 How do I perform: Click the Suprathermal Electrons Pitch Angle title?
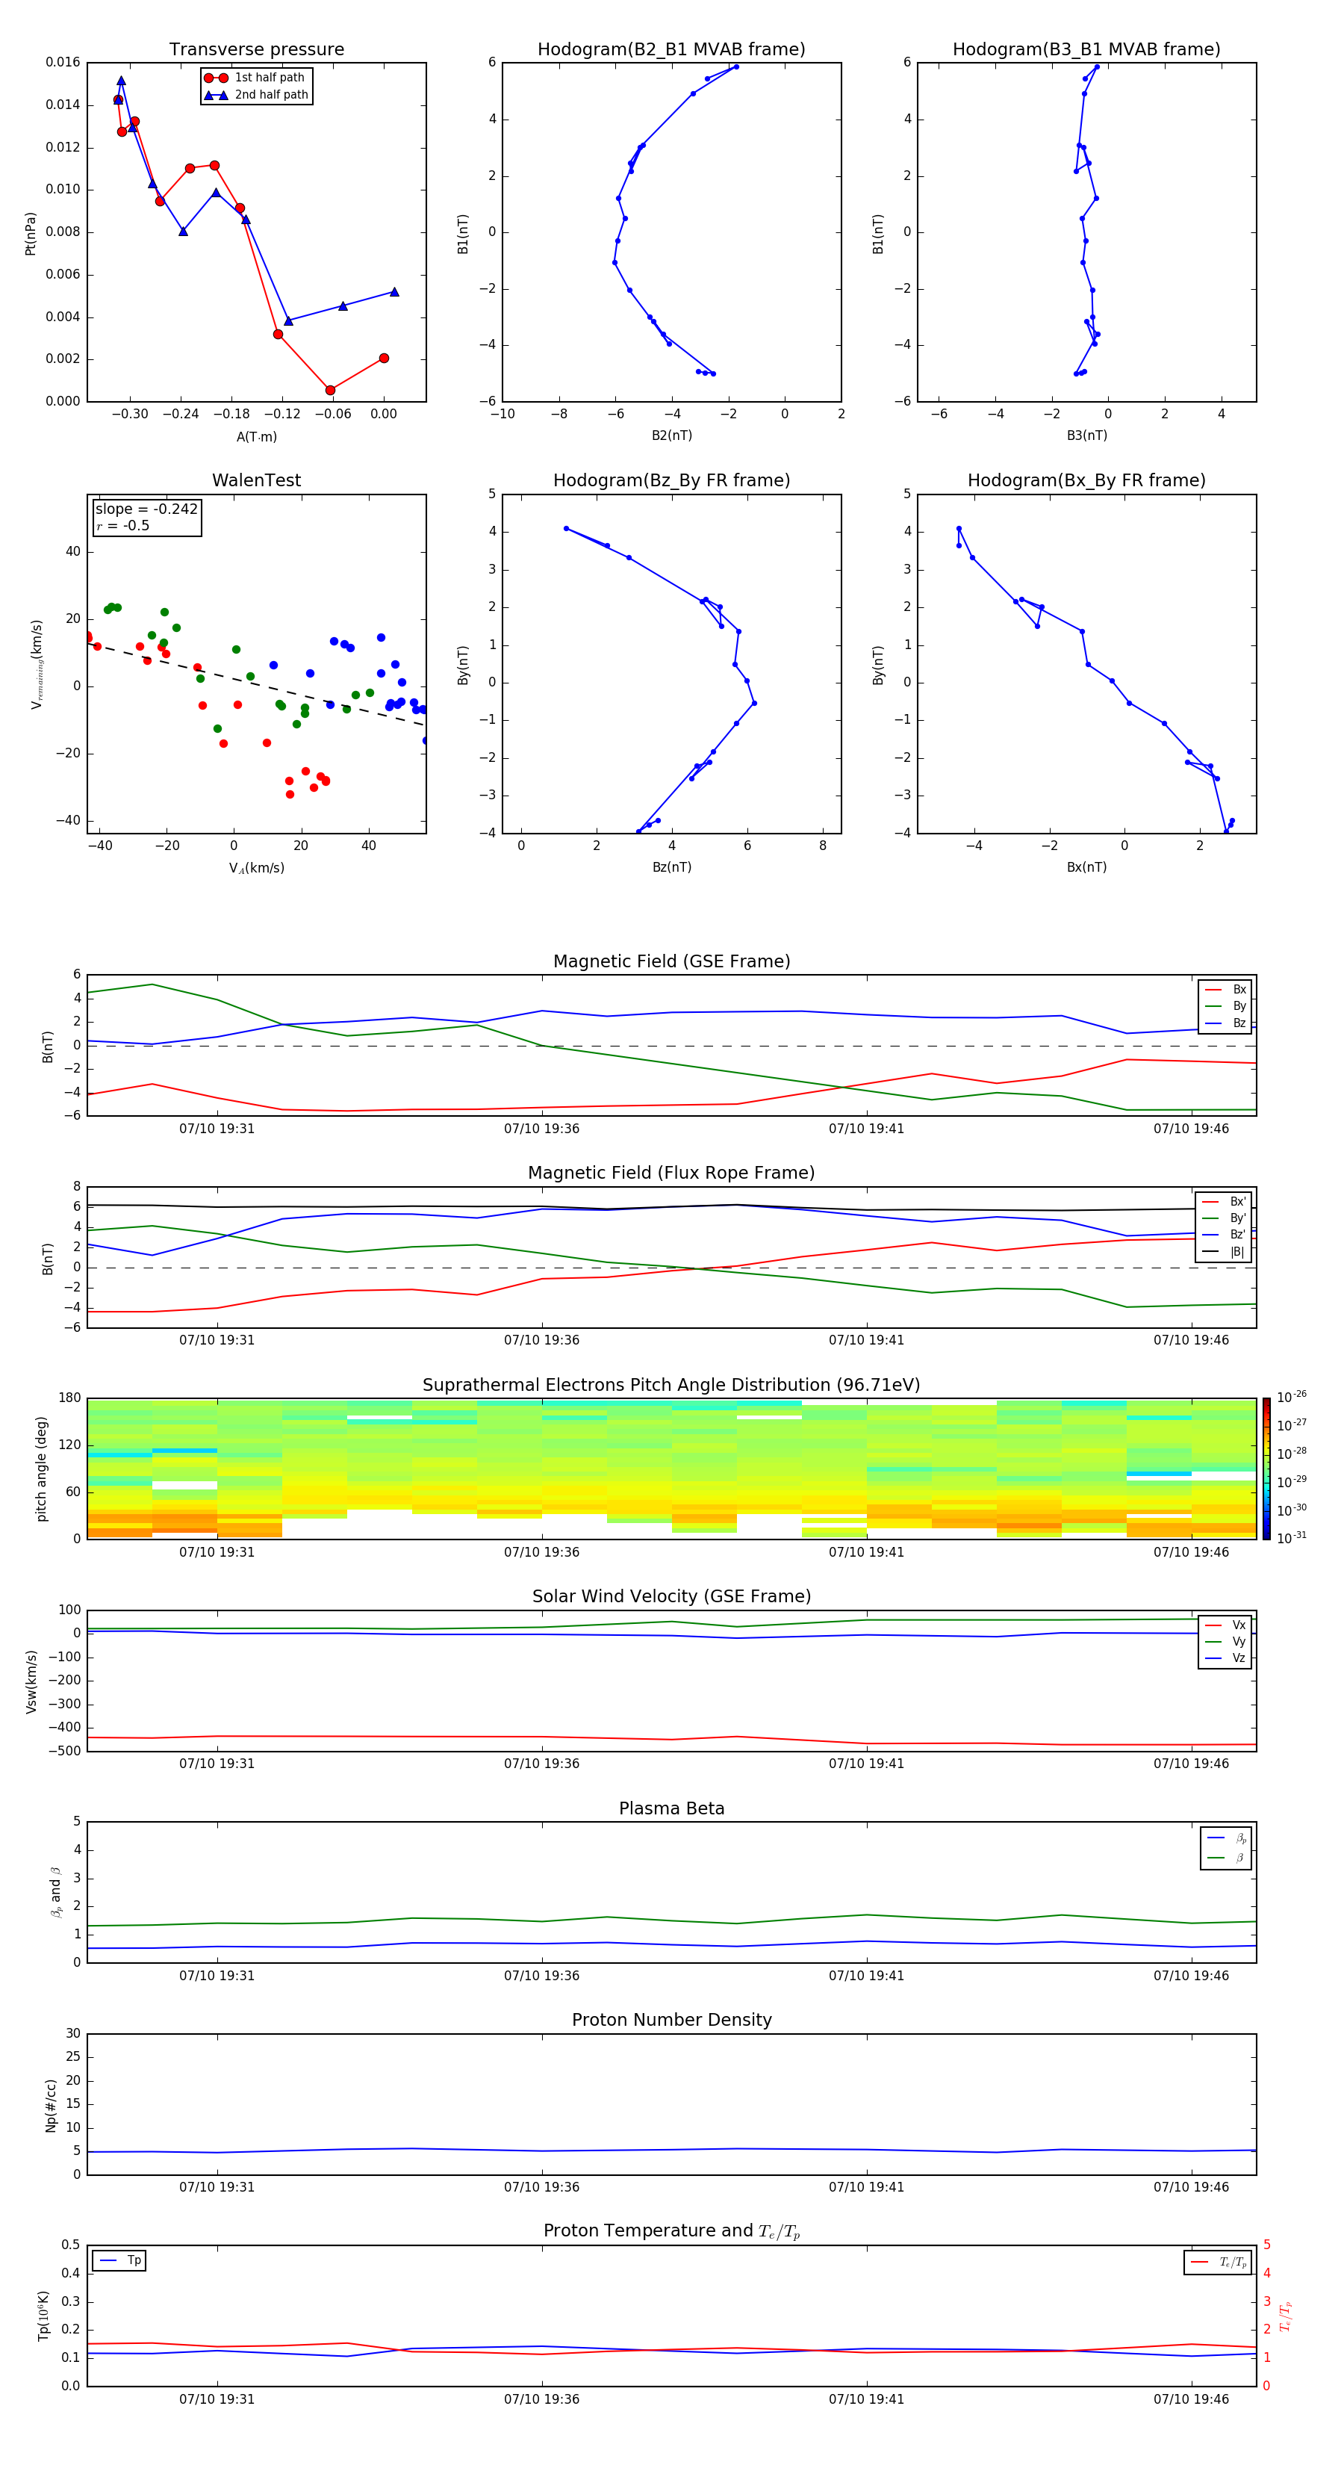(671, 1385)
